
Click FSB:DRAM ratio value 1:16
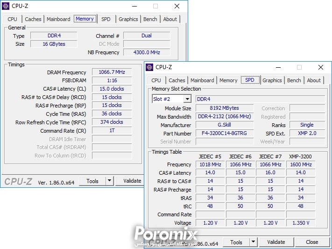(112, 80)
